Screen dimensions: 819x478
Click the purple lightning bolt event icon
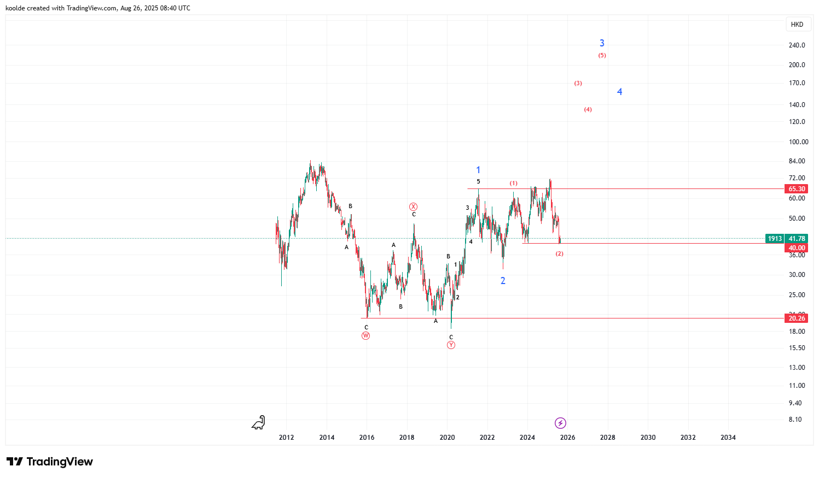560,423
